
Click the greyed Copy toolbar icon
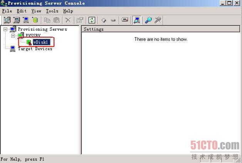tap(47, 20)
